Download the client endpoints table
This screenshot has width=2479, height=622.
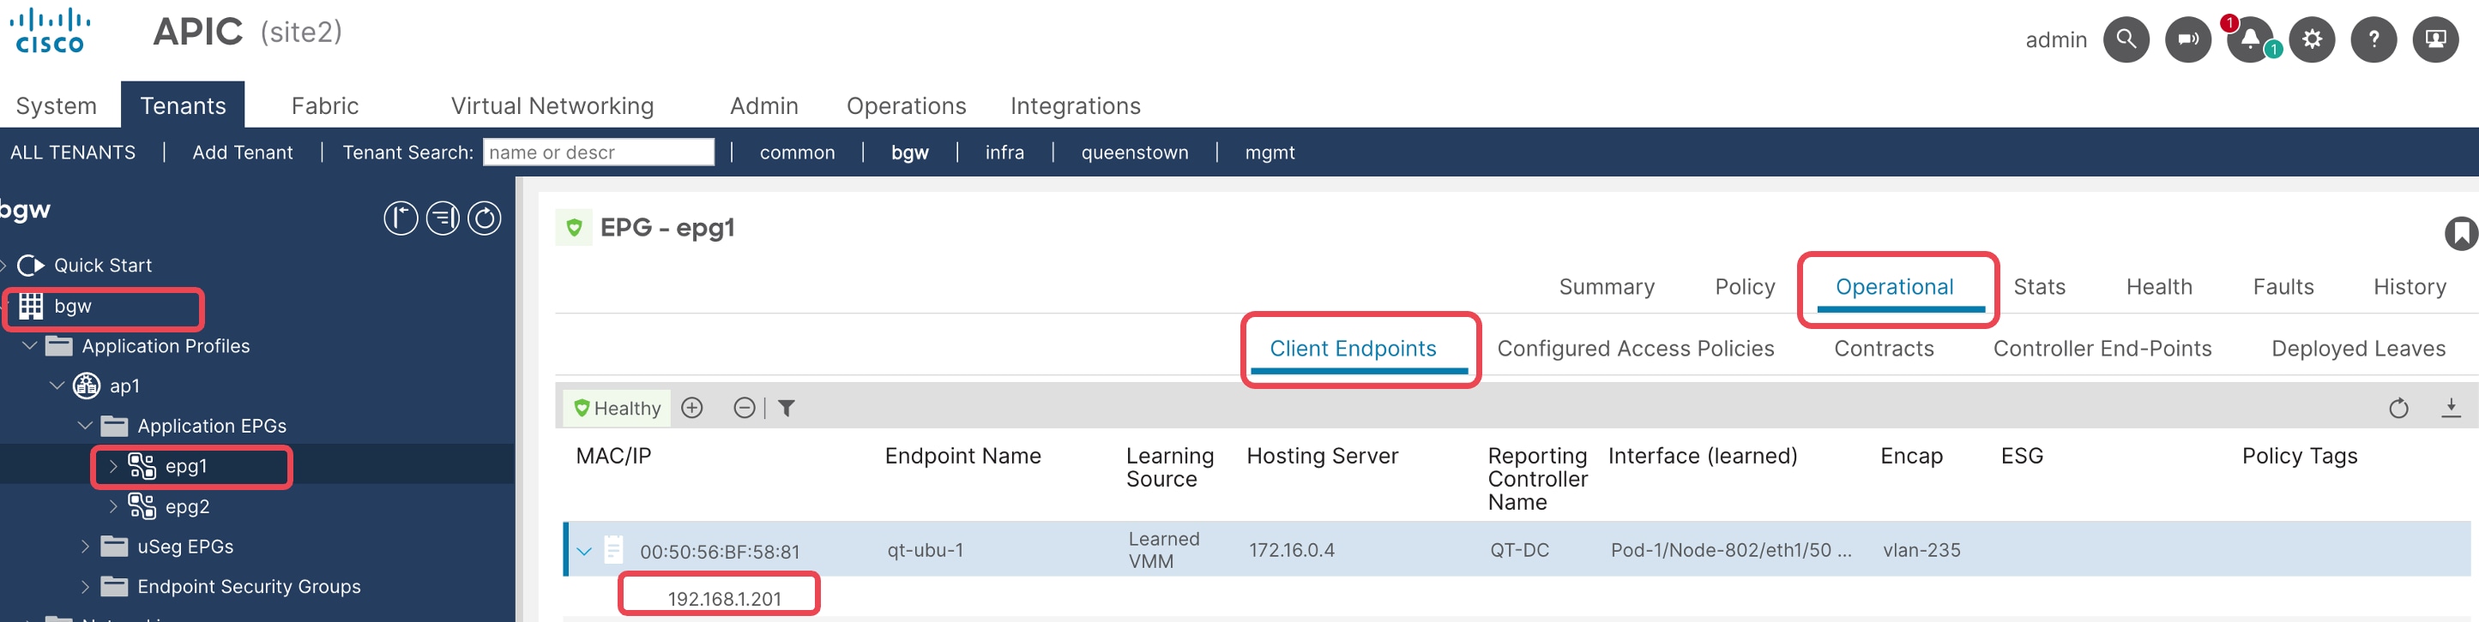pyautogui.click(x=2451, y=408)
